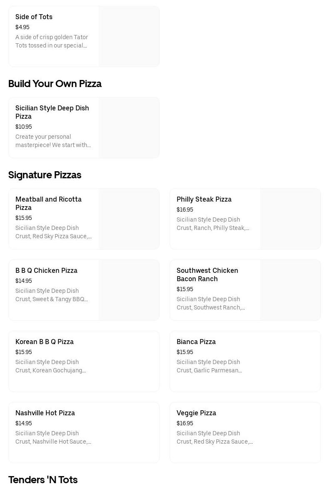Choose Southwest Chicken Bacon Ranch title

click(x=207, y=274)
